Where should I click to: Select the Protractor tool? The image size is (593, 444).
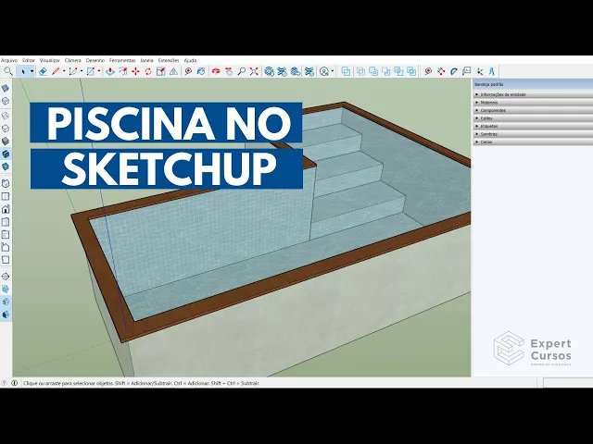454,71
